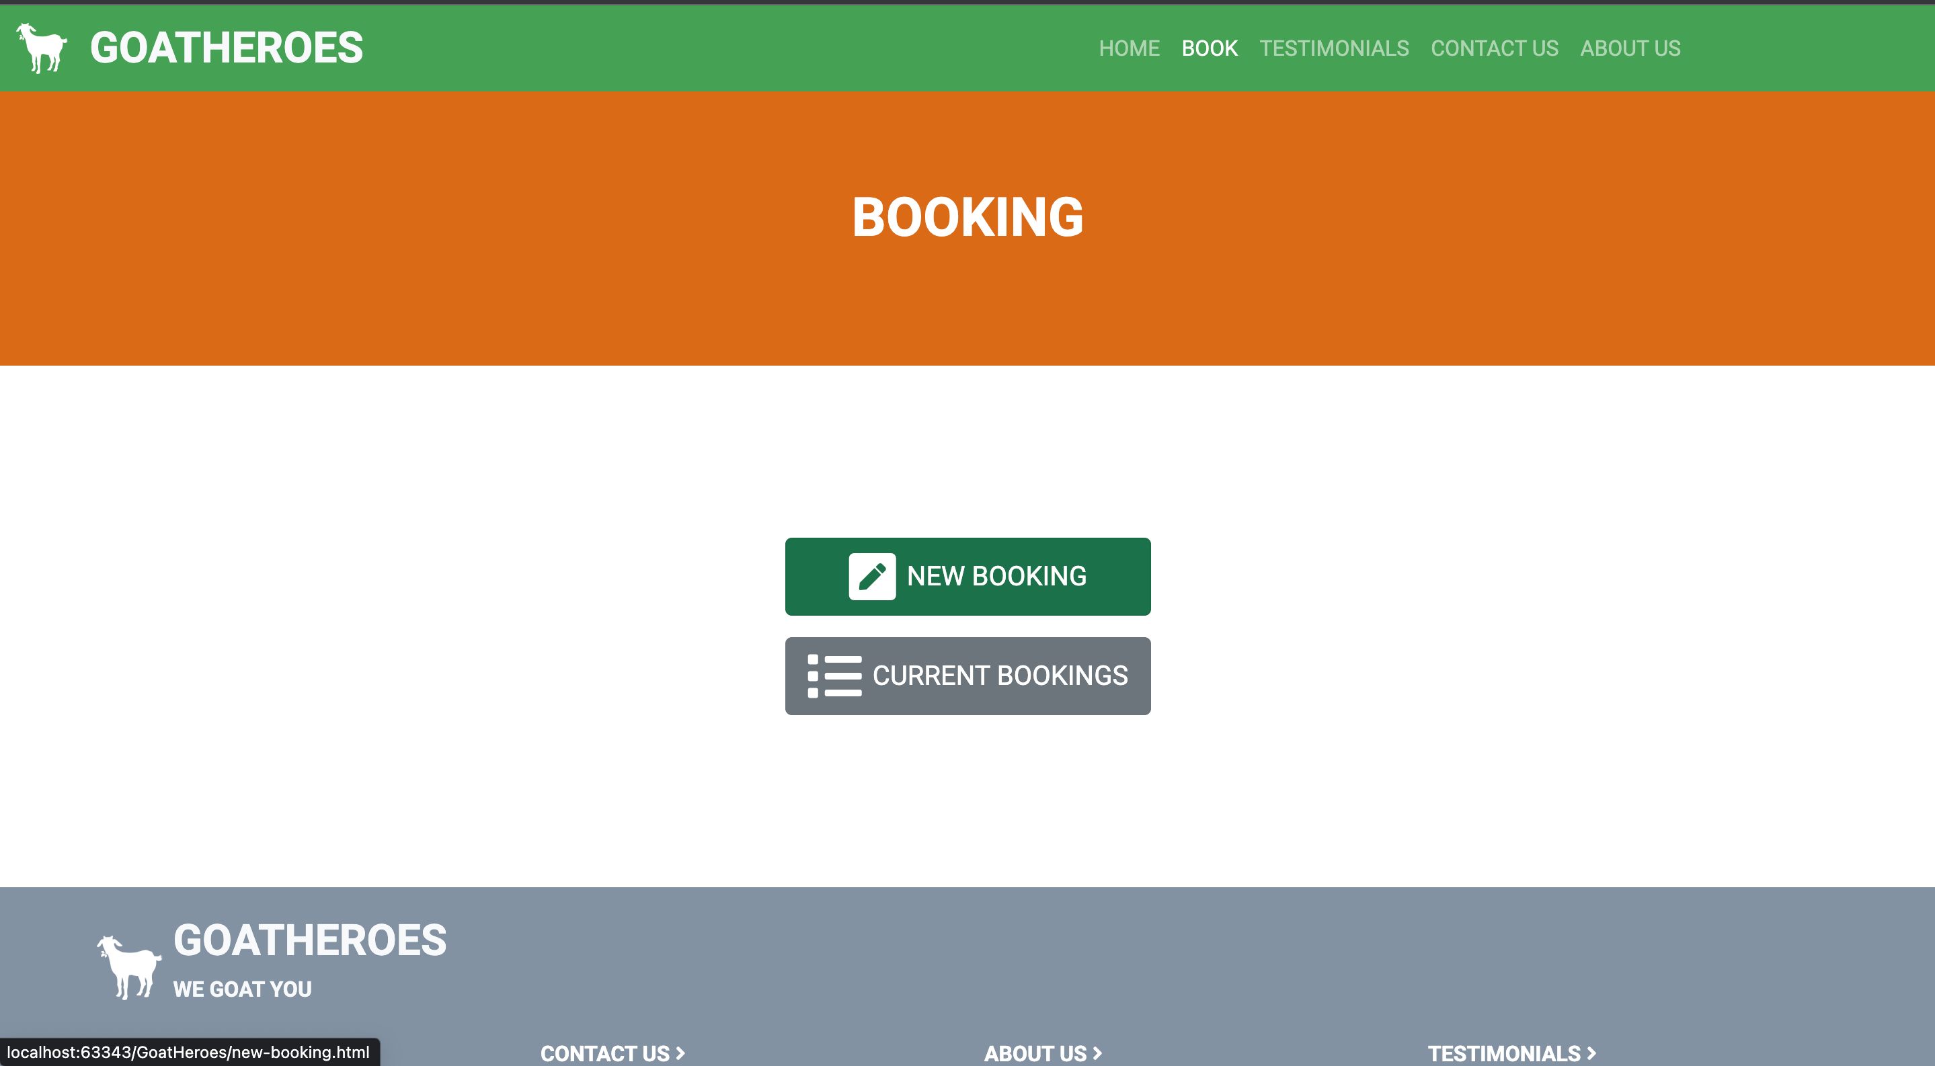Go to Testimonials in the top navigation

(1333, 48)
